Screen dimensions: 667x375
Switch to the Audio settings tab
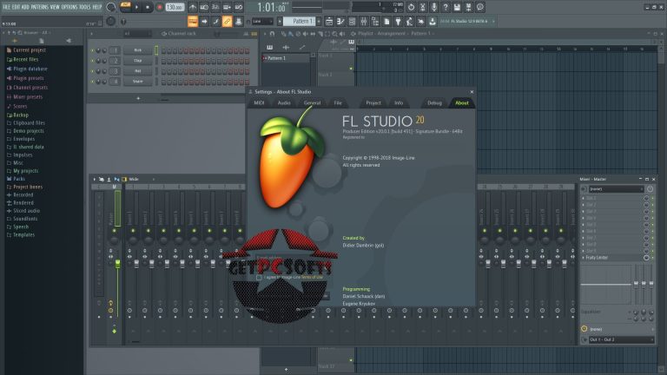click(284, 103)
